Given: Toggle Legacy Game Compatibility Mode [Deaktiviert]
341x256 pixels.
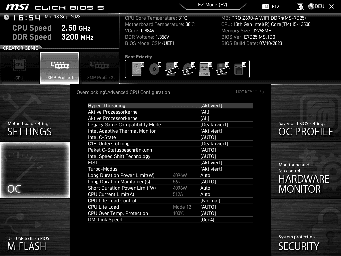Looking at the screenshot, I should [x=170, y=125].
